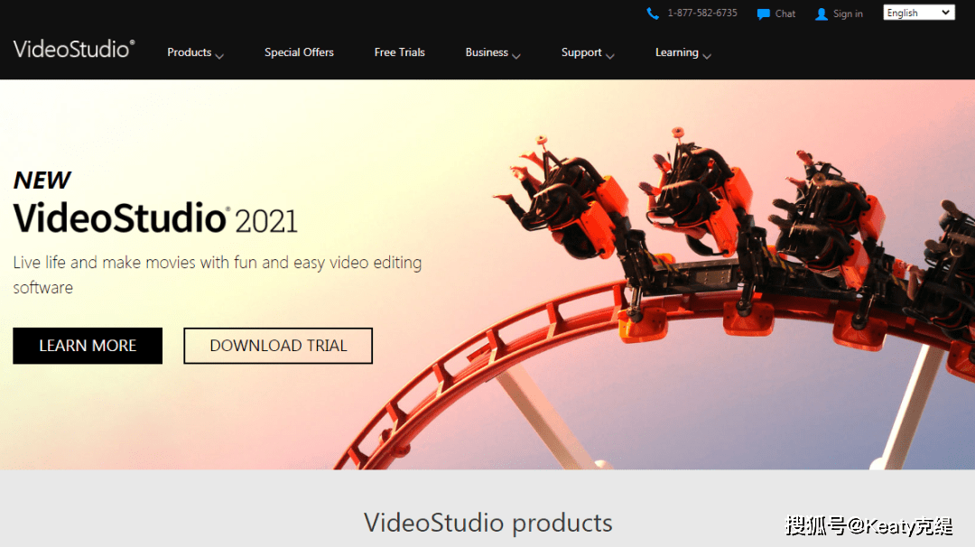This screenshot has height=547, width=975.
Task: Open the Chat link
Action: [785, 14]
